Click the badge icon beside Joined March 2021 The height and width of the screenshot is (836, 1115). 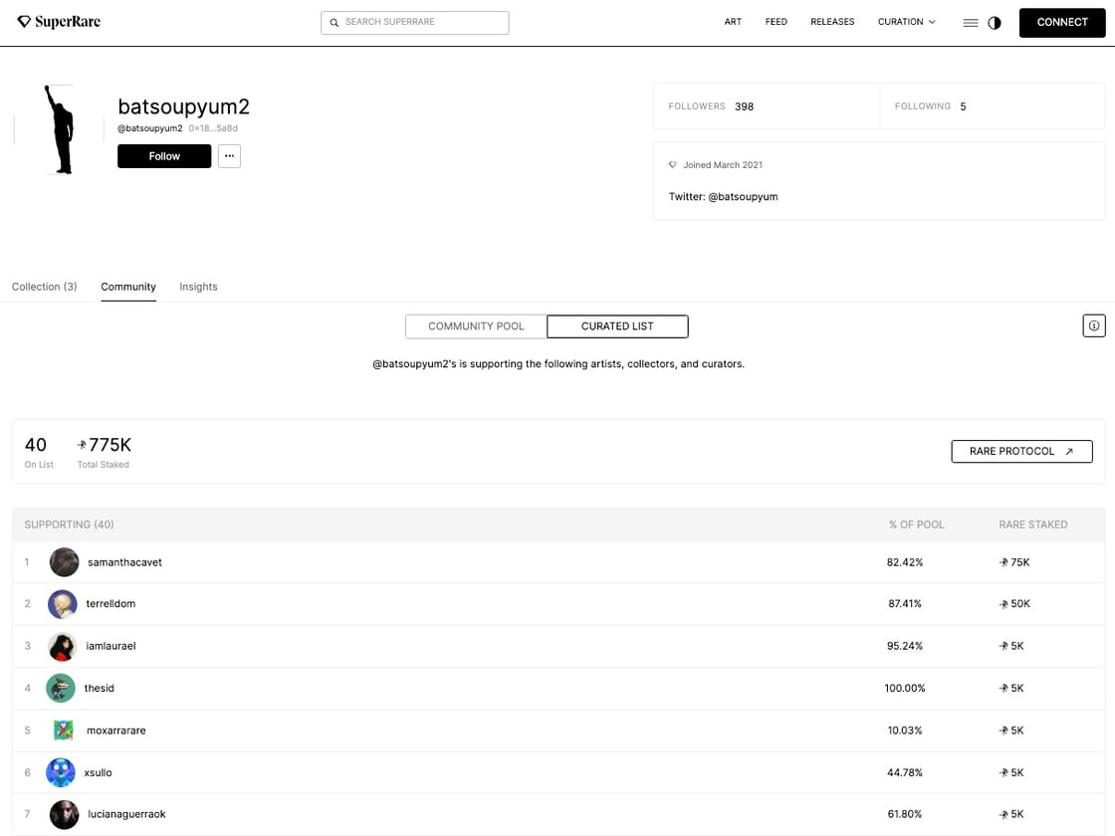pyautogui.click(x=672, y=164)
